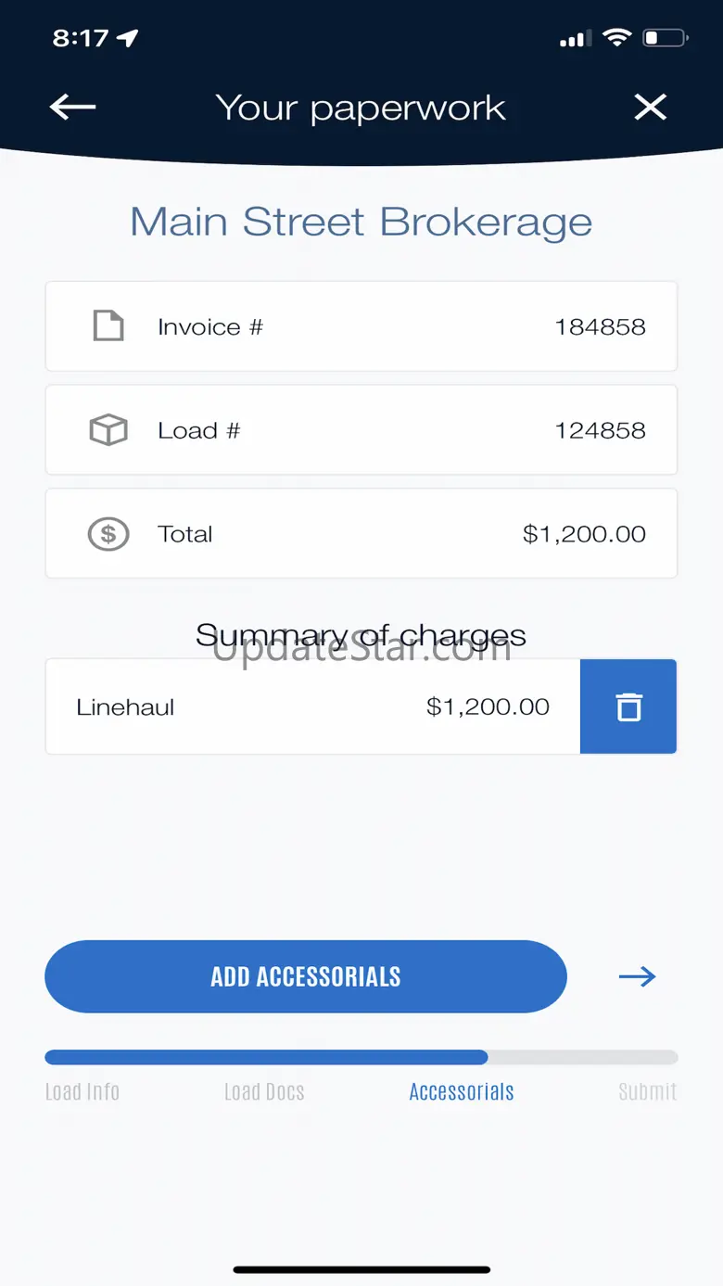Go to the Load Docs step
This screenshot has height=1286, width=723.
264,1091
